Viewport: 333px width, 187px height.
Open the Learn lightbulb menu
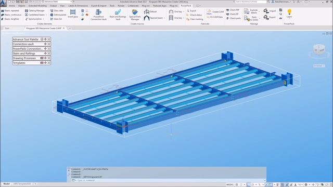pyautogui.click(x=289, y=14)
